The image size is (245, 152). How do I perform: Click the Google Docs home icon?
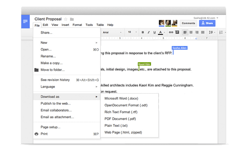pos(25,21)
